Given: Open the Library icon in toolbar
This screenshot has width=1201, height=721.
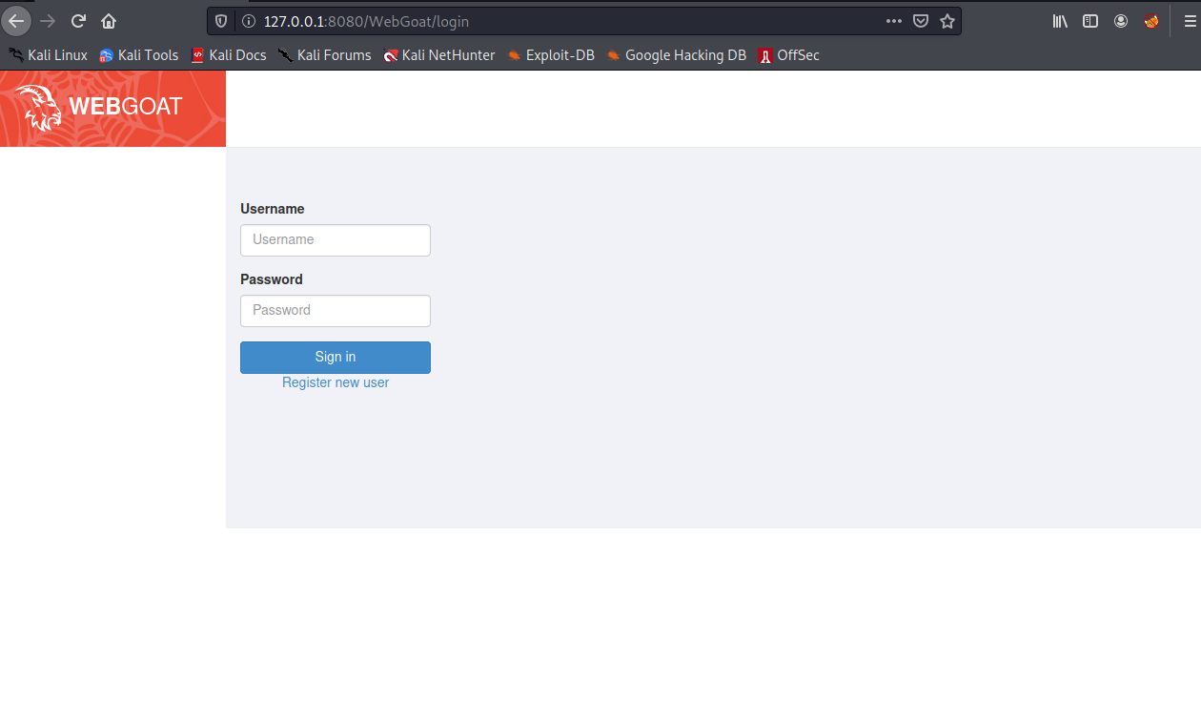Looking at the screenshot, I should pos(1060,21).
